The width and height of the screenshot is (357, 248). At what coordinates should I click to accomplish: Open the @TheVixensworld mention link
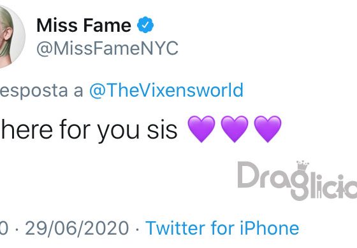coord(166,90)
